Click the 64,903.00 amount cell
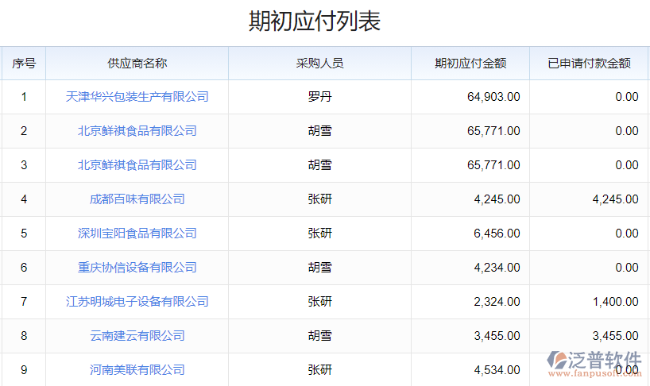The height and width of the screenshot is (386, 650). (493, 97)
